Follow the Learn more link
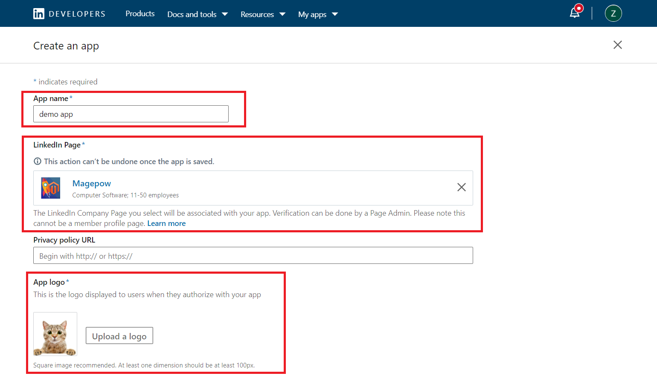This screenshot has height=376, width=657. (x=166, y=224)
